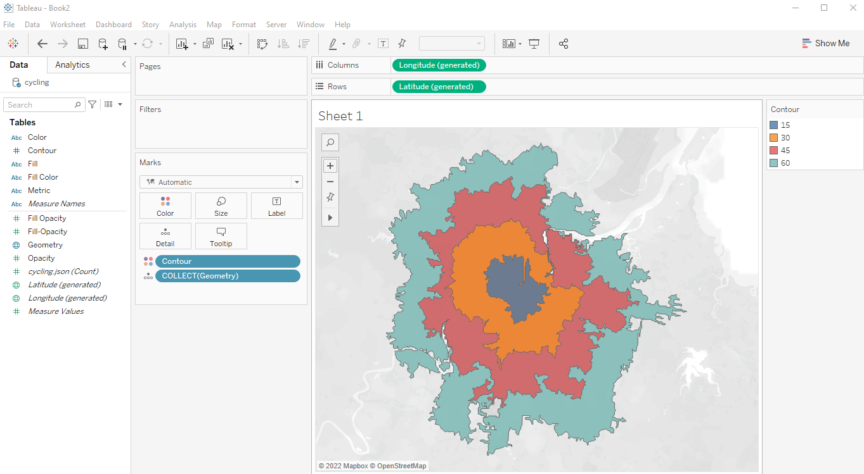Open the Map menu
Image resolution: width=864 pixels, height=474 pixels.
pyautogui.click(x=214, y=24)
